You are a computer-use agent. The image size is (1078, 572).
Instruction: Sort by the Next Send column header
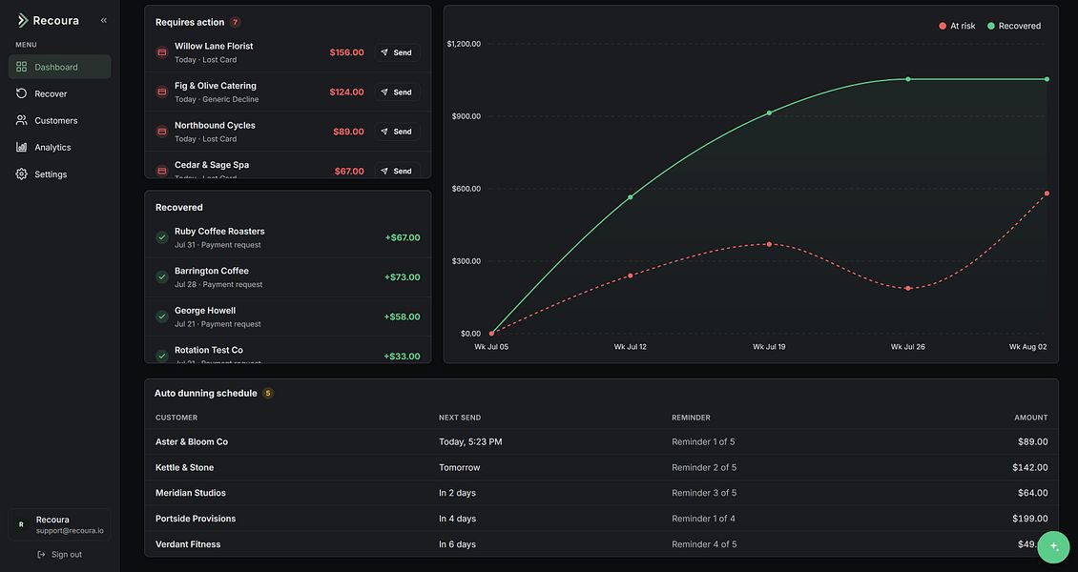[460, 418]
